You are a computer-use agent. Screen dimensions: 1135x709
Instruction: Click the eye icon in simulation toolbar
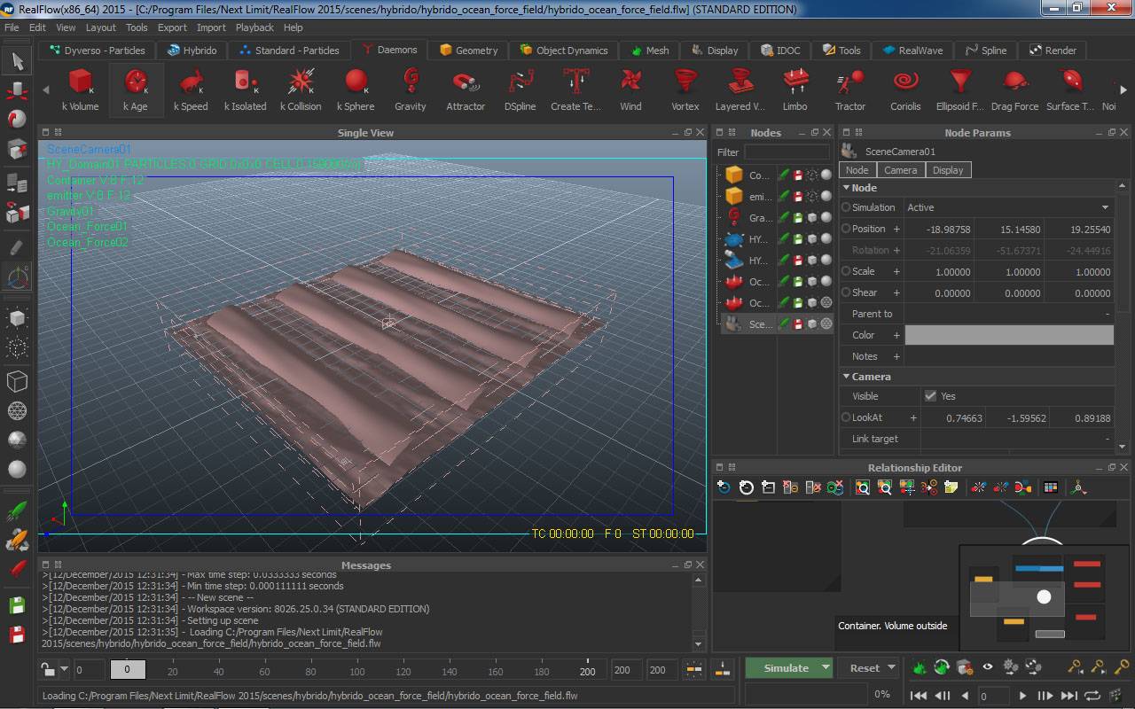tap(987, 666)
